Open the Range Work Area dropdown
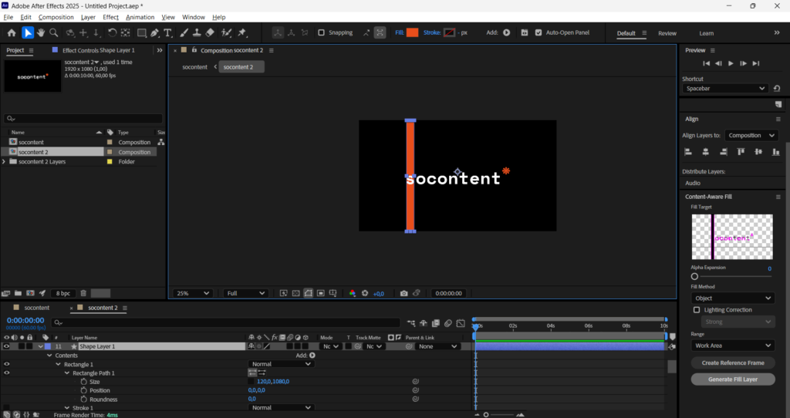 click(x=732, y=346)
